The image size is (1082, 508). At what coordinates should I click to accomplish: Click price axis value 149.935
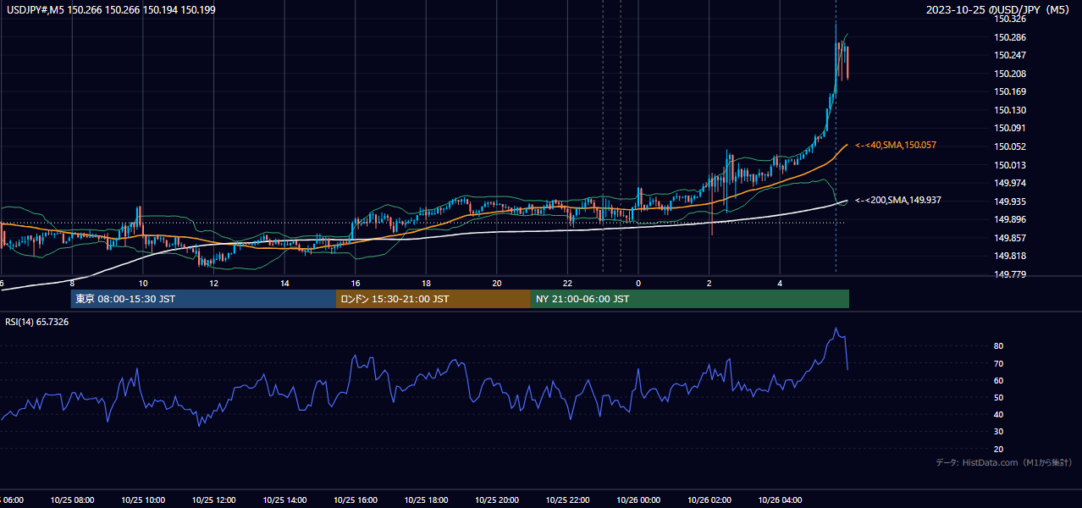coord(1010,202)
